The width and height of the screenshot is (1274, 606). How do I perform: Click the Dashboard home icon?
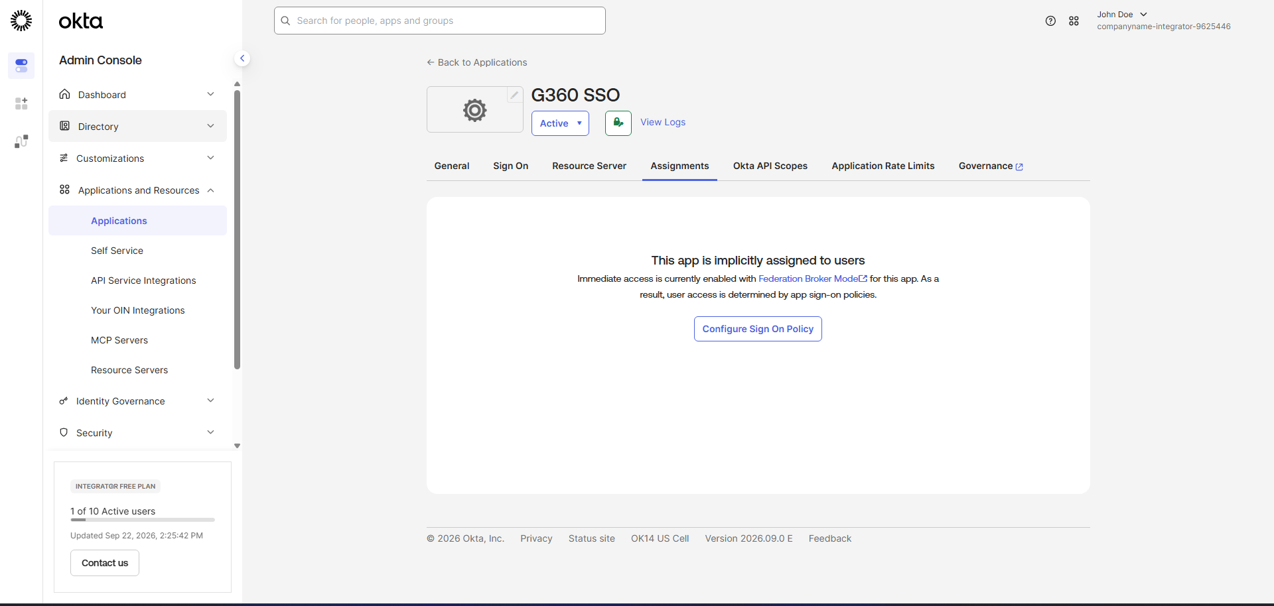(64, 94)
